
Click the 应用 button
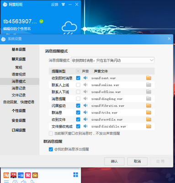tap(160, 161)
